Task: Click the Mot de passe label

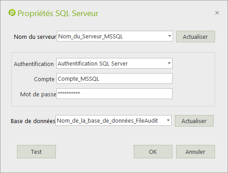Action: (x=38, y=94)
